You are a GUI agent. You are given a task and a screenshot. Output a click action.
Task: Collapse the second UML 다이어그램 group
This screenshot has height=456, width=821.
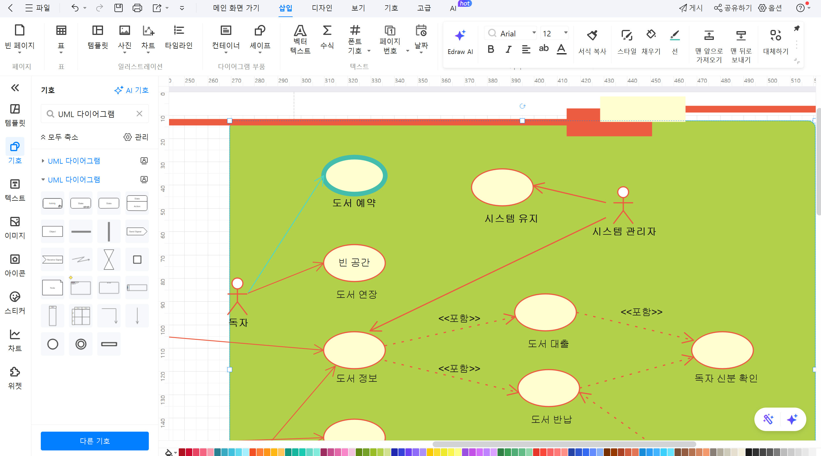pos(43,180)
